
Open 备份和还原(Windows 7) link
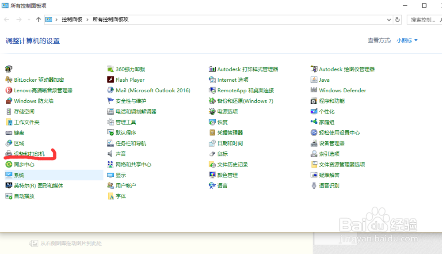245,101
